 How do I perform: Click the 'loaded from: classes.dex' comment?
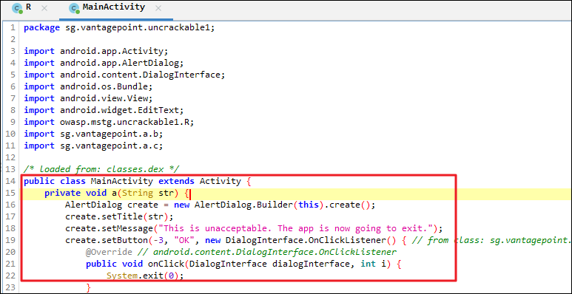tap(101, 169)
